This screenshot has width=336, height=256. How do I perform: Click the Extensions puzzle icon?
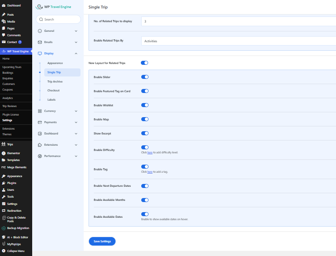coord(40,145)
